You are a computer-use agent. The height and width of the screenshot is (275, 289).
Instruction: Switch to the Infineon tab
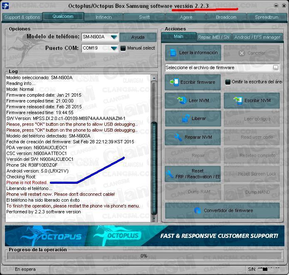(104, 17)
